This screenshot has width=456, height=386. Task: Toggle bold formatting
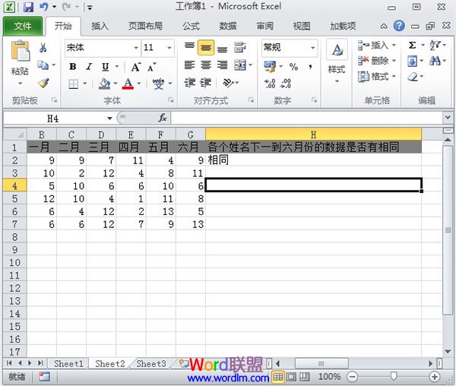(73, 67)
